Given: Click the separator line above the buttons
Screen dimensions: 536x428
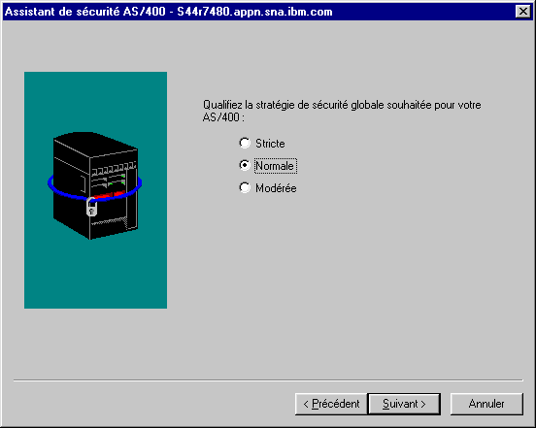Looking at the screenshot, I should click(x=268, y=379).
